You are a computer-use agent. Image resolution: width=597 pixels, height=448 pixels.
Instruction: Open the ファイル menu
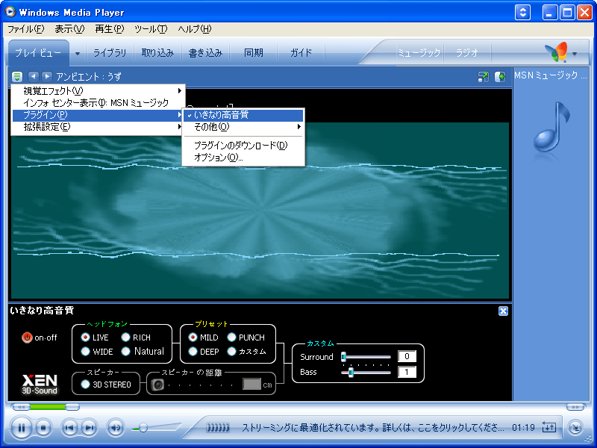tap(25, 29)
